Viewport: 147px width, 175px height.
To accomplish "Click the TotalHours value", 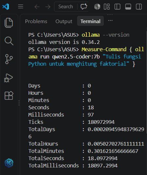I will tap(116, 144).
